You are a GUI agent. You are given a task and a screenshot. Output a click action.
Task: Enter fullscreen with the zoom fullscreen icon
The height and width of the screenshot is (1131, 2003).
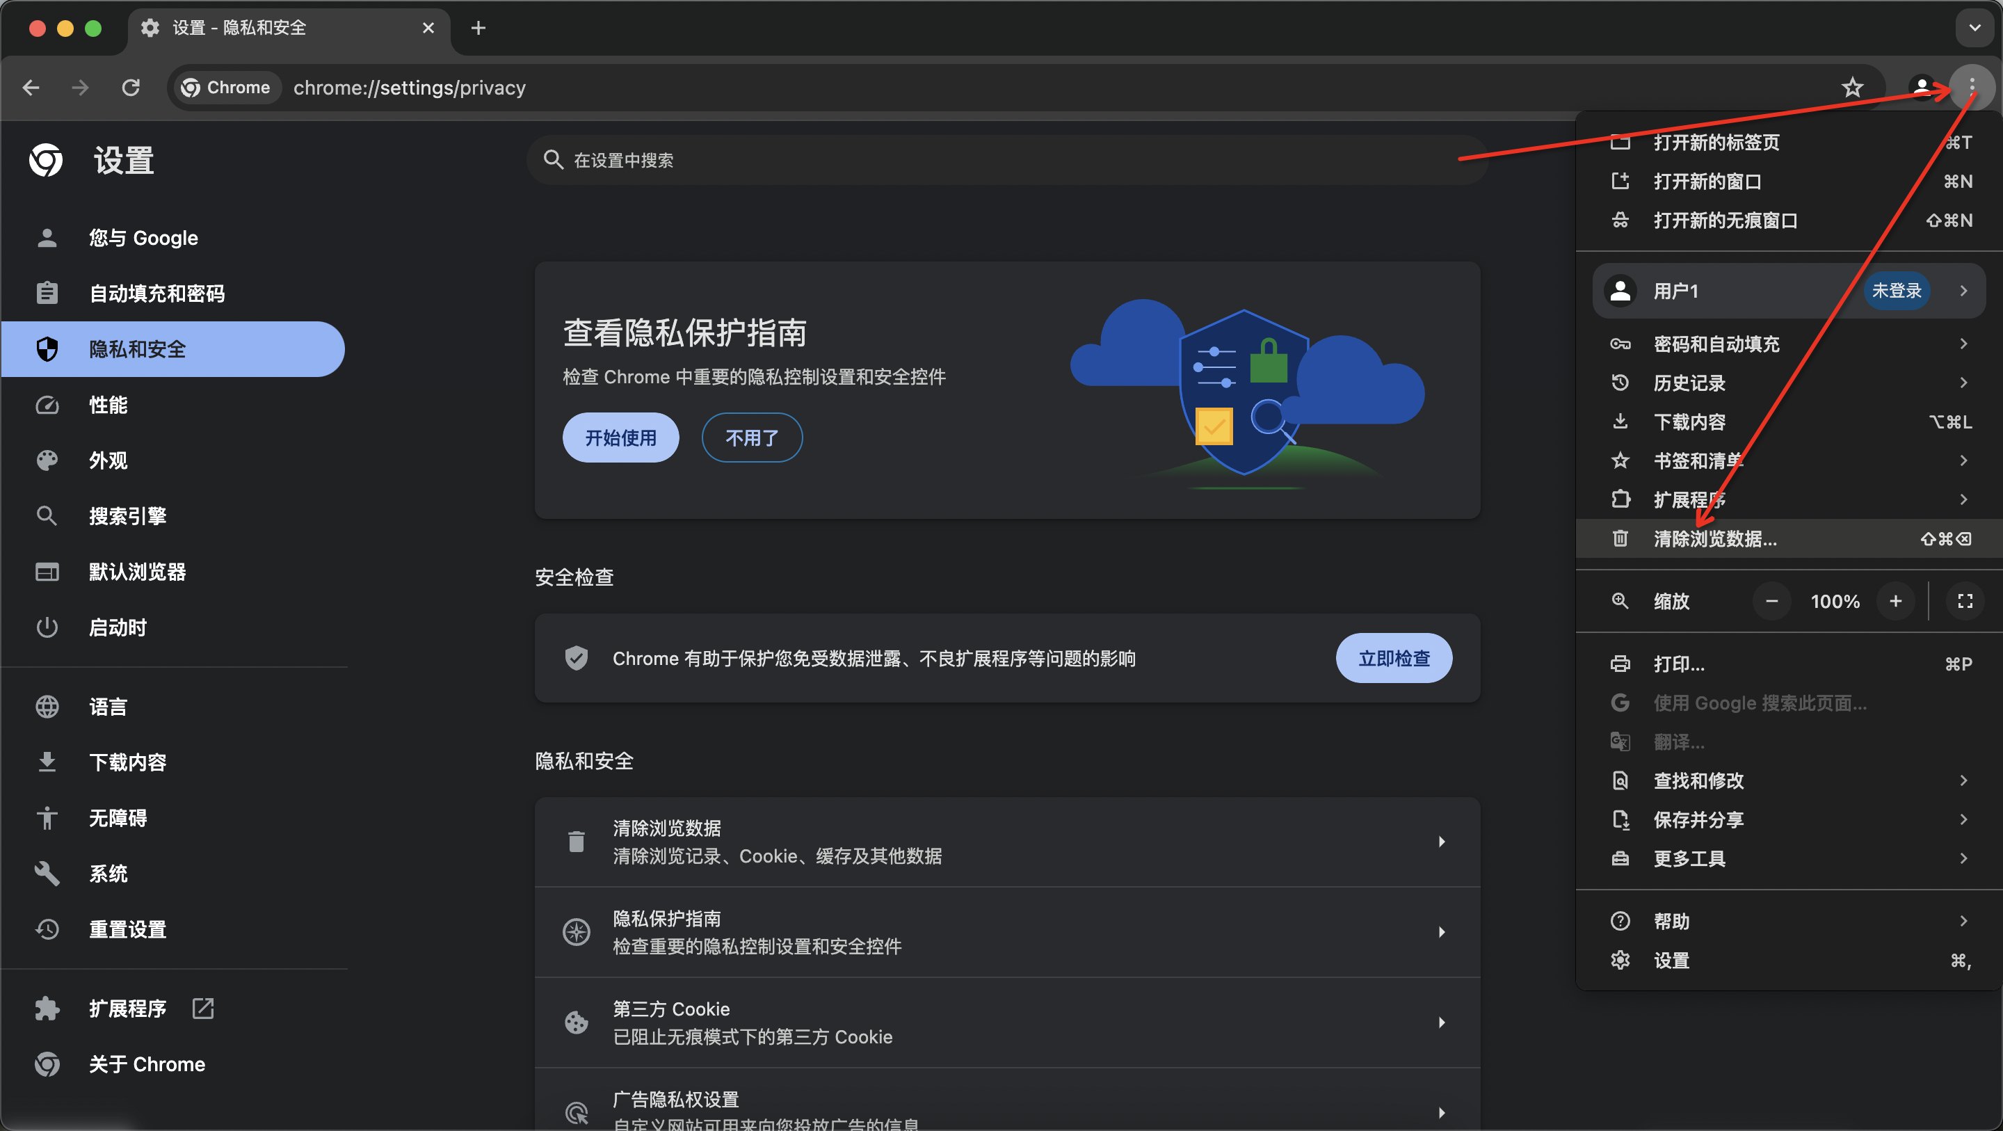(1965, 600)
